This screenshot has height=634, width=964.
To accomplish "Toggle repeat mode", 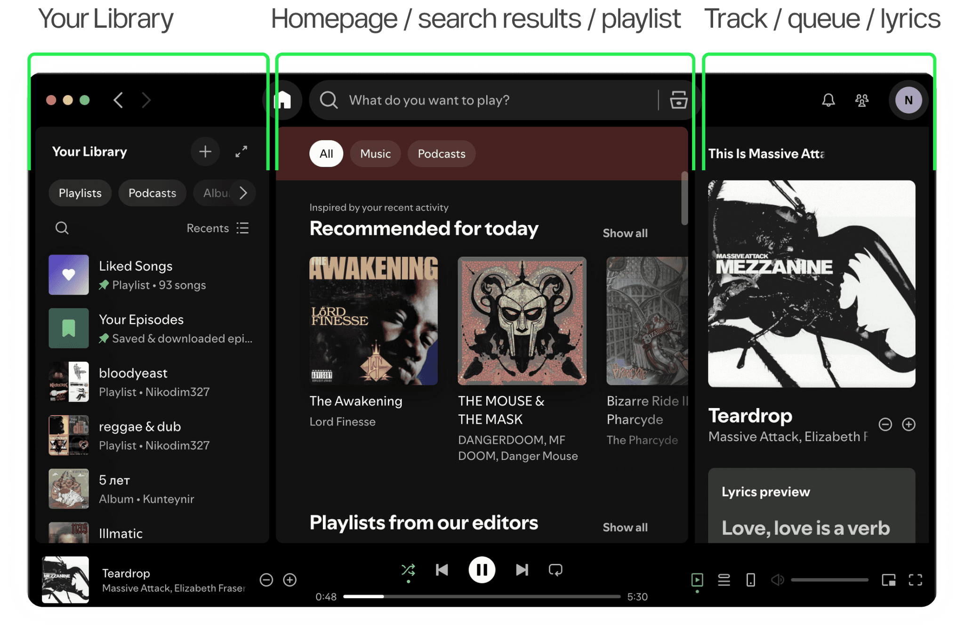I will click(x=555, y=570).
